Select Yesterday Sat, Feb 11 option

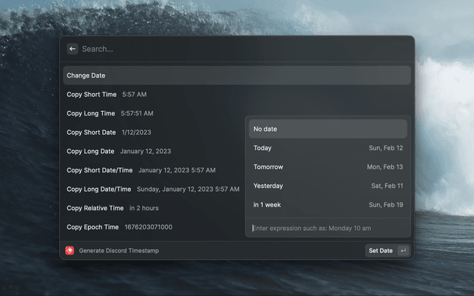pyautogui.click(x=327, y=186)
